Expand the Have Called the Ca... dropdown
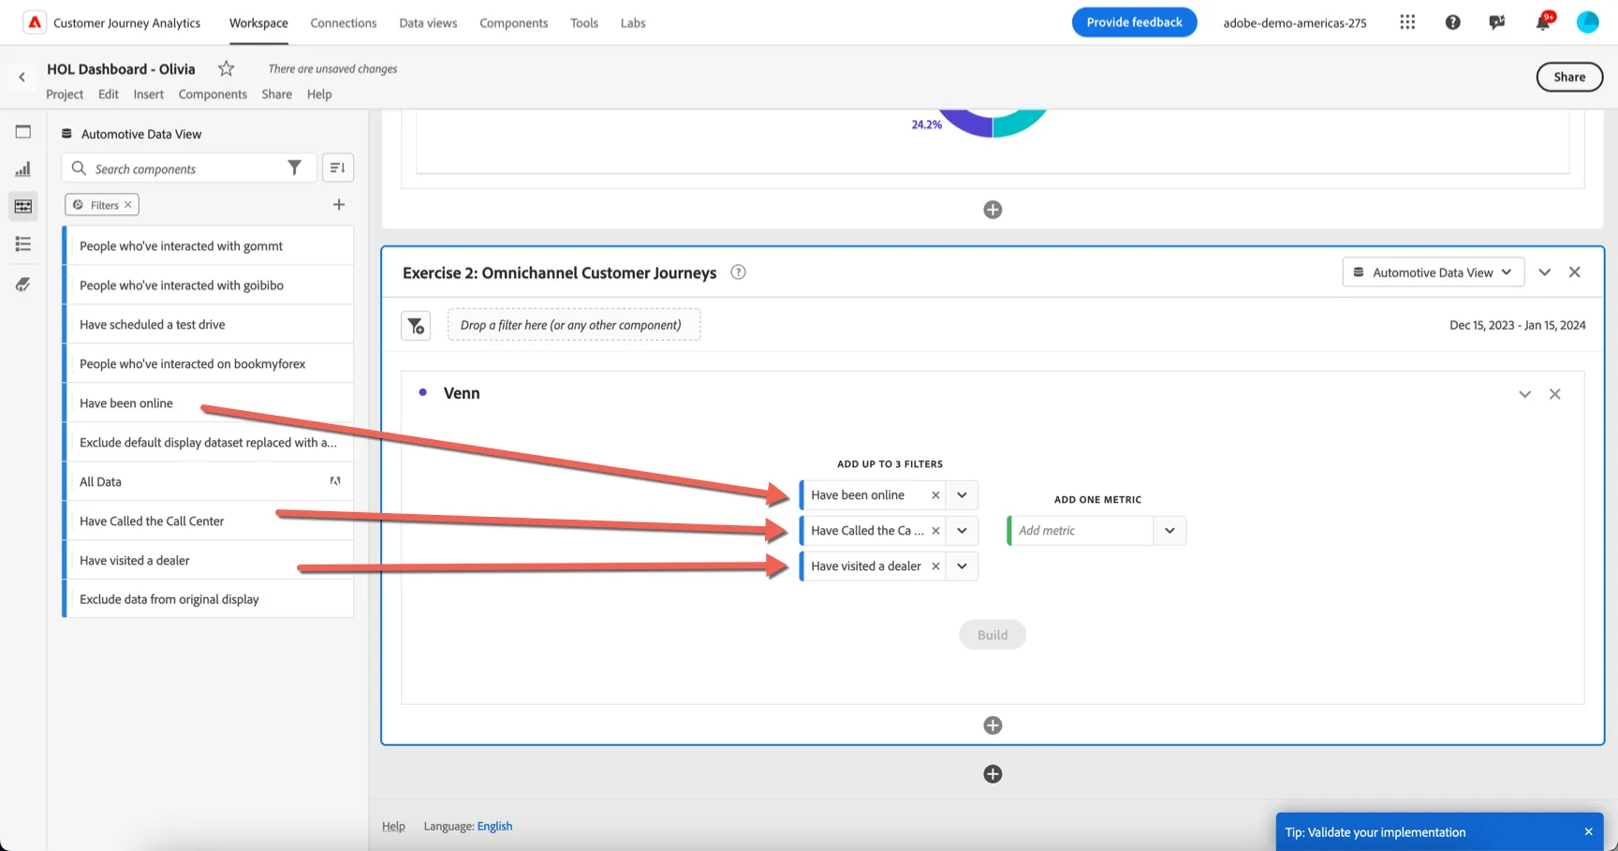 point(962,531)
